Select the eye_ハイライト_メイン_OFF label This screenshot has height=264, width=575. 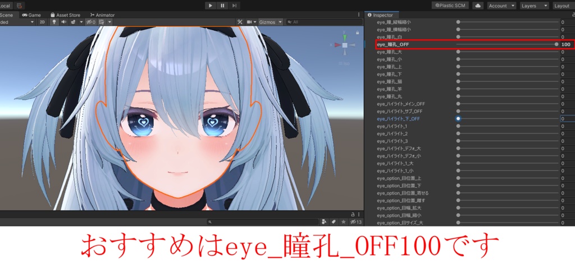coord(401,104)
